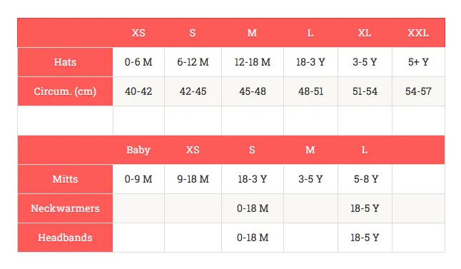Select the 5+ Y hats cell
Screen dimensions: 461x269
coord(418,62)
